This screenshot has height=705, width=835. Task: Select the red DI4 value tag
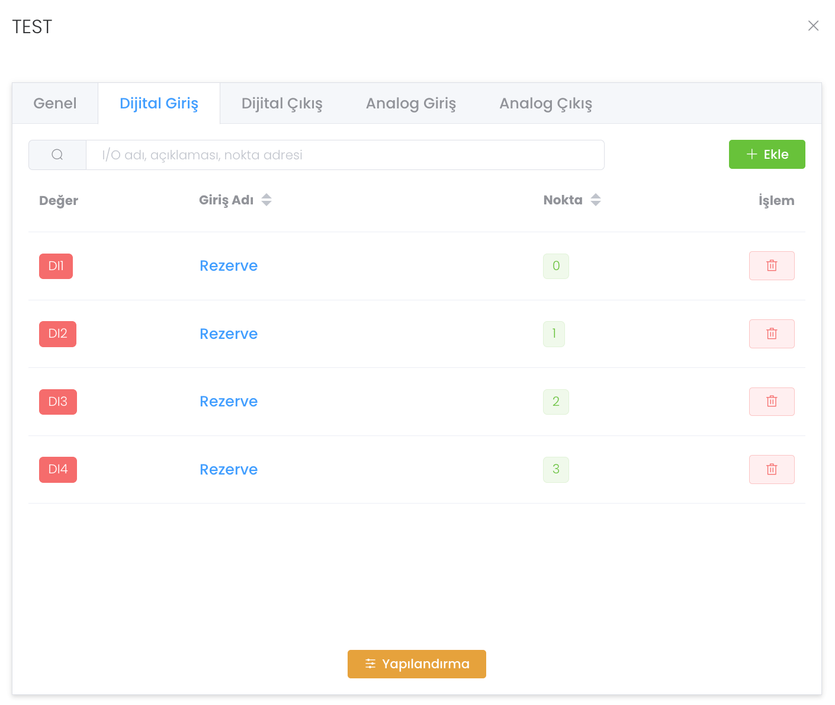click(x=57, y=469)
